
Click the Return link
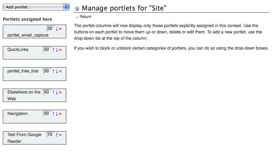click(x=85, y=17)
